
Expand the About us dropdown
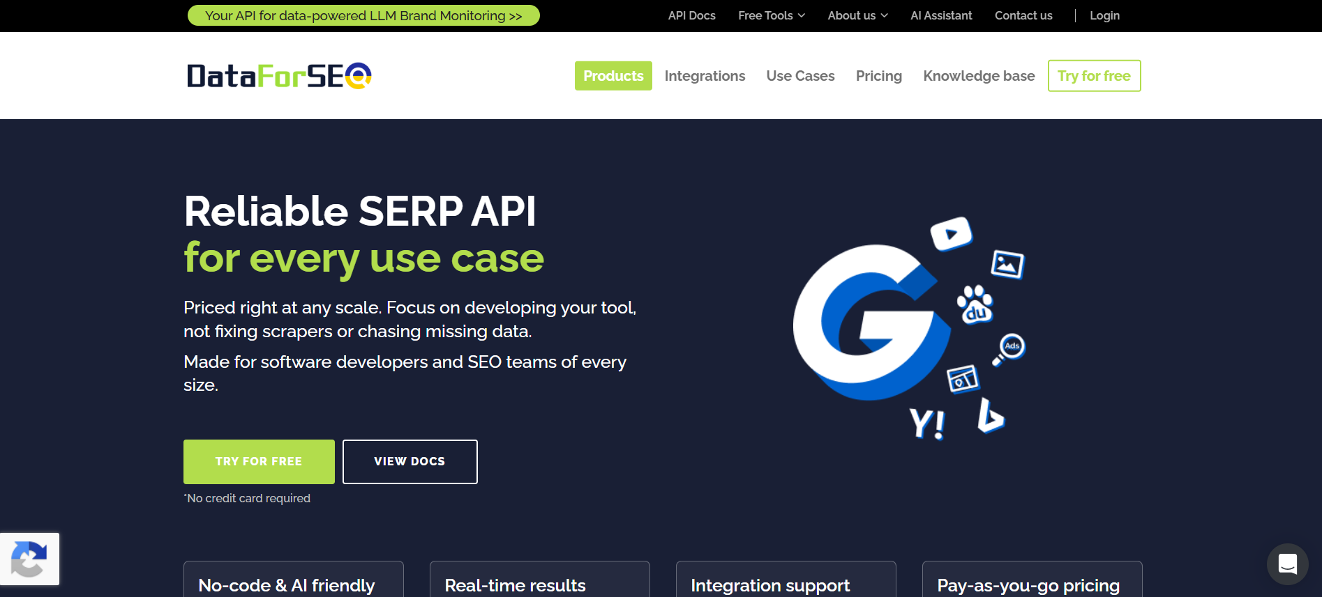tap(857, 15)
